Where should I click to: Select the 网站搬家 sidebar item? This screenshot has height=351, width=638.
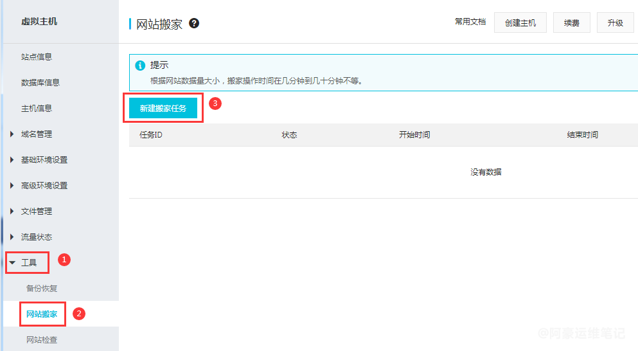coord(42,314)
